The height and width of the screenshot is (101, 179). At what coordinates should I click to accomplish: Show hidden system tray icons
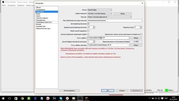tap(150, 98)
